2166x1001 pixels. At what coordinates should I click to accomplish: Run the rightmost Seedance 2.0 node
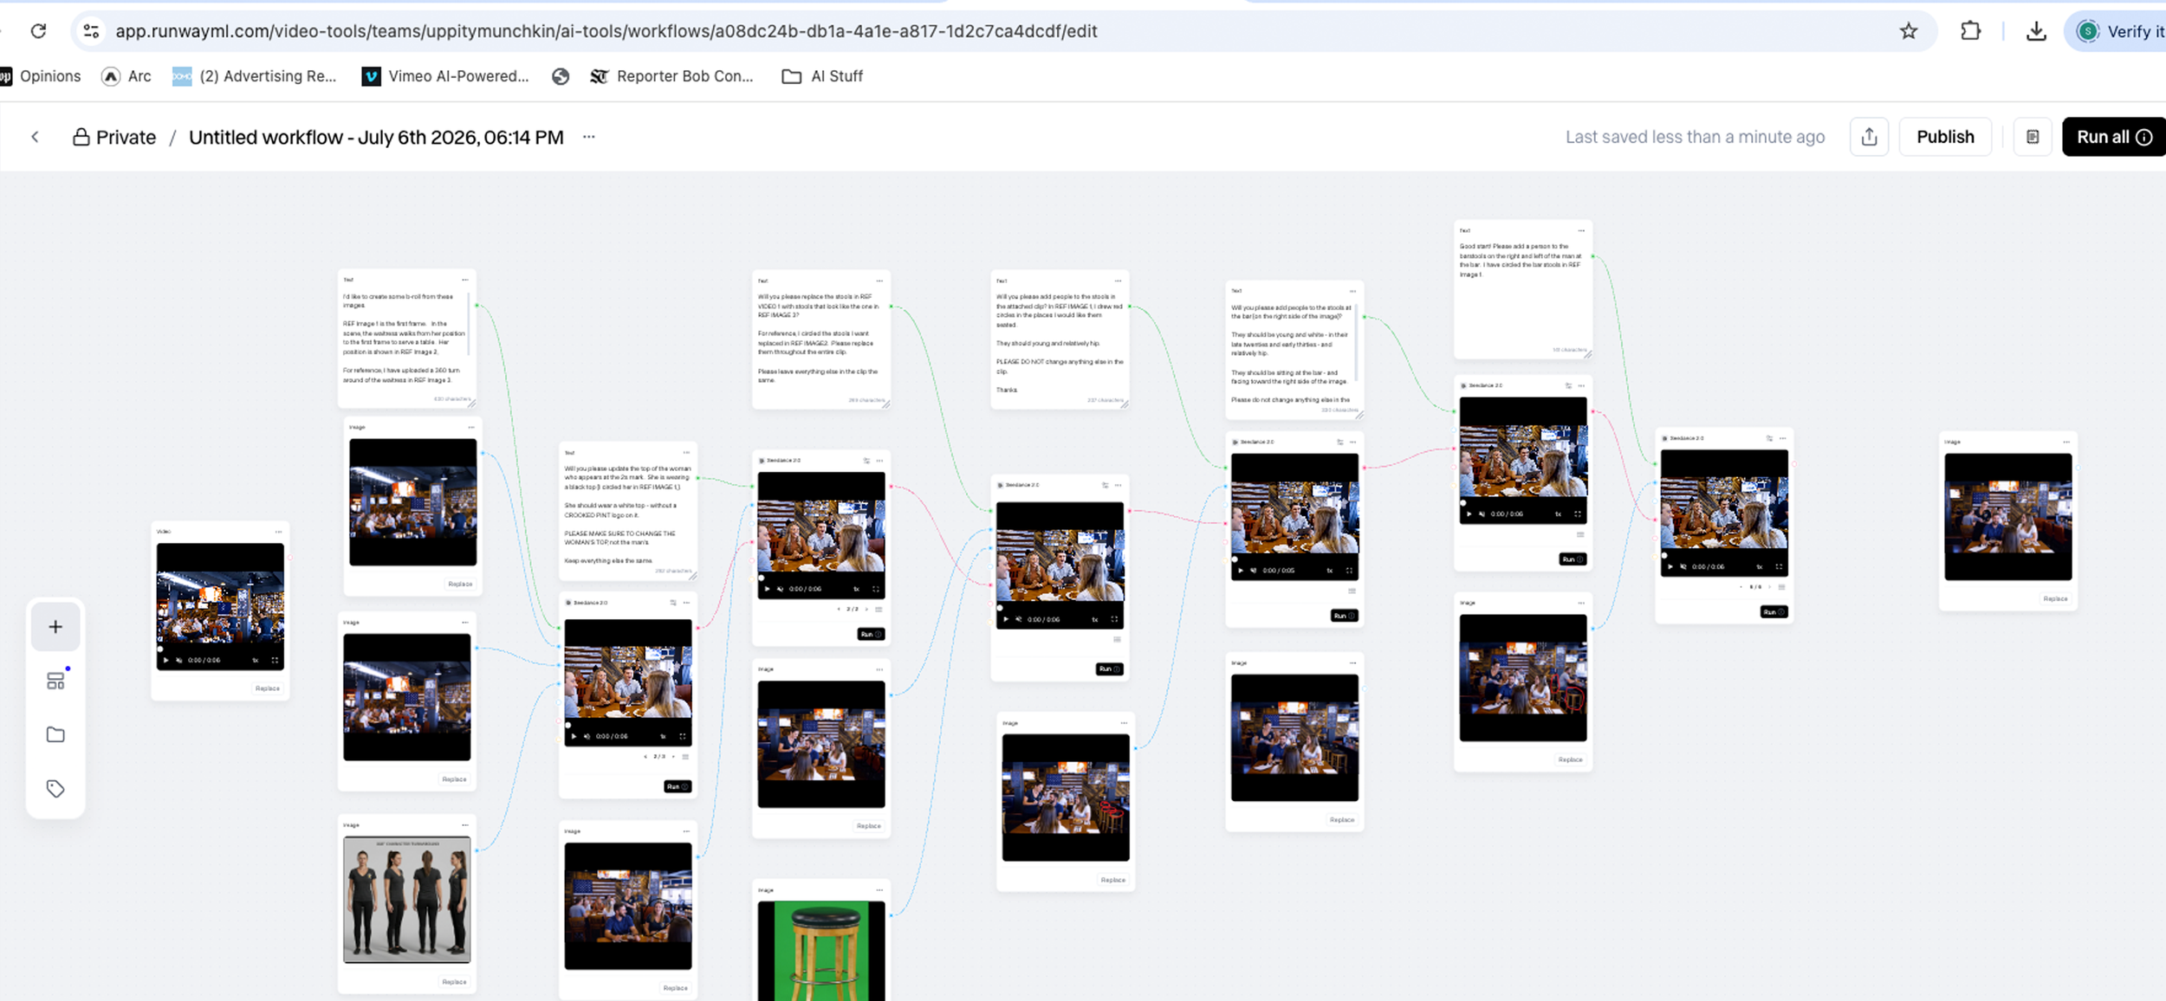pos(1774,611)
